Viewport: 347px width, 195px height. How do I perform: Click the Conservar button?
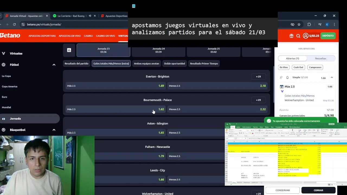coord(283,190)
